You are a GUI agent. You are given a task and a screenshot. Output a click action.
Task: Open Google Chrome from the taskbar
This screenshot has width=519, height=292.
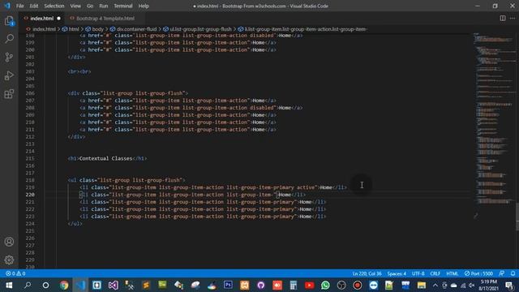tap(64, 285)
